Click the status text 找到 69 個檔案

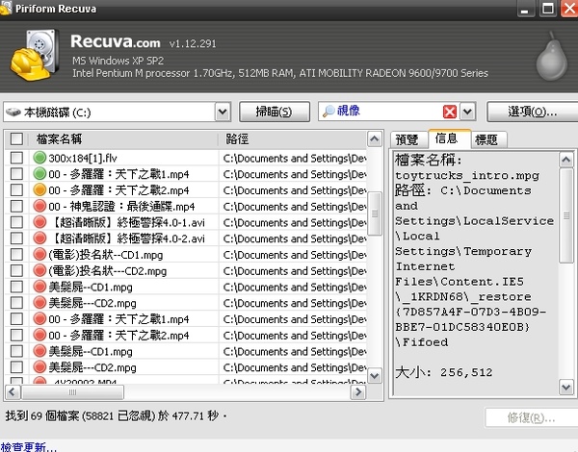(42, 415)
